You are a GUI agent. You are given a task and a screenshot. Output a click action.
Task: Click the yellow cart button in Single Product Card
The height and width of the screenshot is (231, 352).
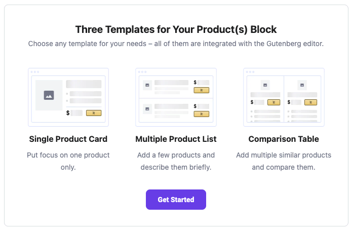click(x=94, y=113)
